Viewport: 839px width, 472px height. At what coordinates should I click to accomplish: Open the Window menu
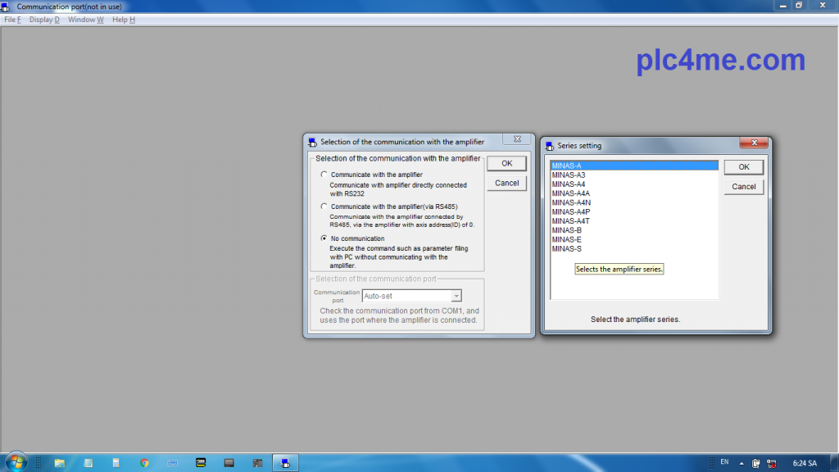coord(85,20)
